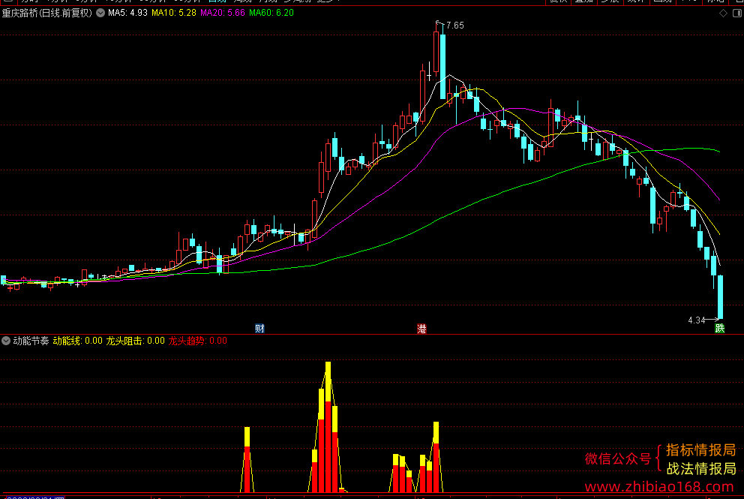Click the green 跌 event marker

point(720,328)
